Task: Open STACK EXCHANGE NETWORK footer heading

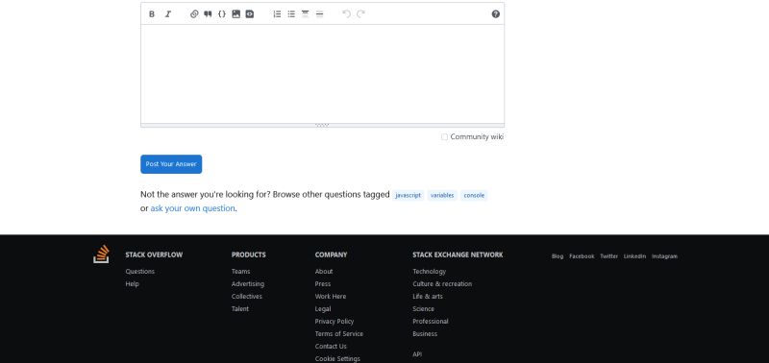Action: point(458,254)
